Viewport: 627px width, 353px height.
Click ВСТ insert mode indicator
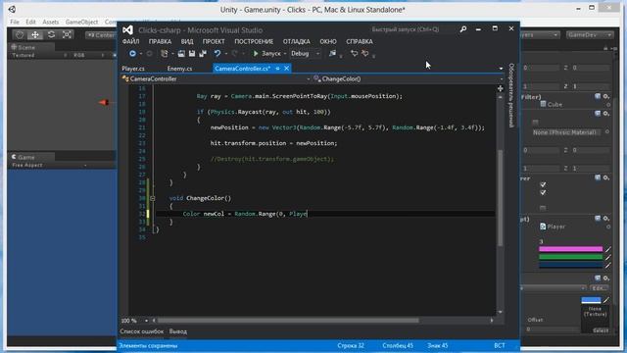point(500,345)
